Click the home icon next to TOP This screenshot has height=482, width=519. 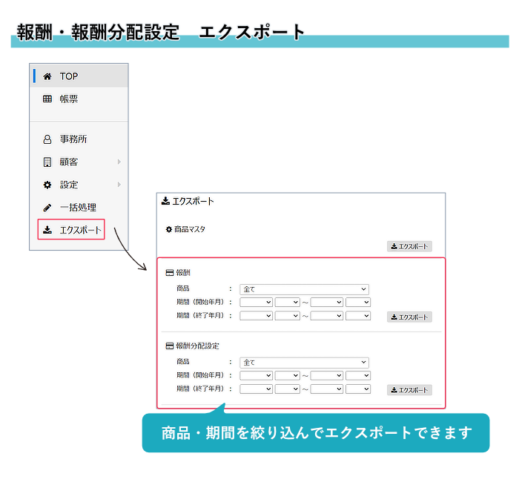tap(47, 76)
